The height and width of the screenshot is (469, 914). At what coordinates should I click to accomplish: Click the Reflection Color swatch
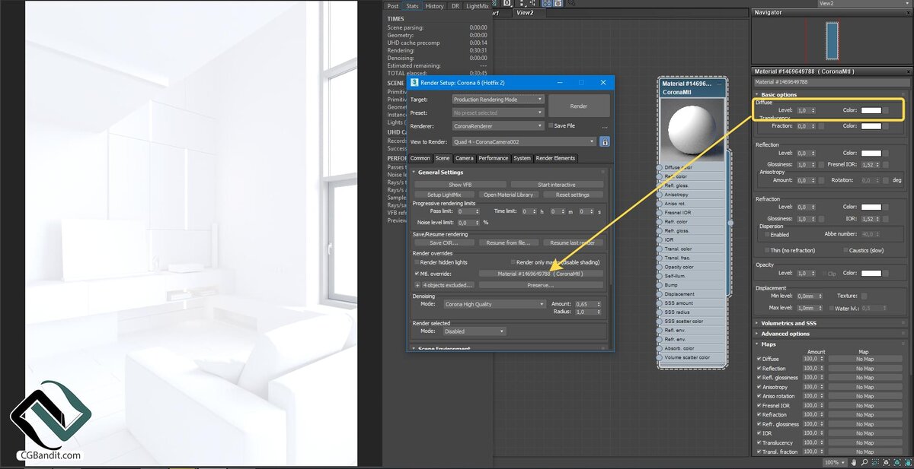[x=871, y=154]
